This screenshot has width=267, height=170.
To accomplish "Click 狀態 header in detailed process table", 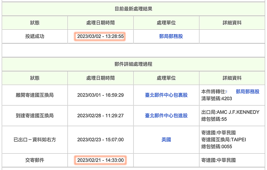I will [x=35, y=78].
